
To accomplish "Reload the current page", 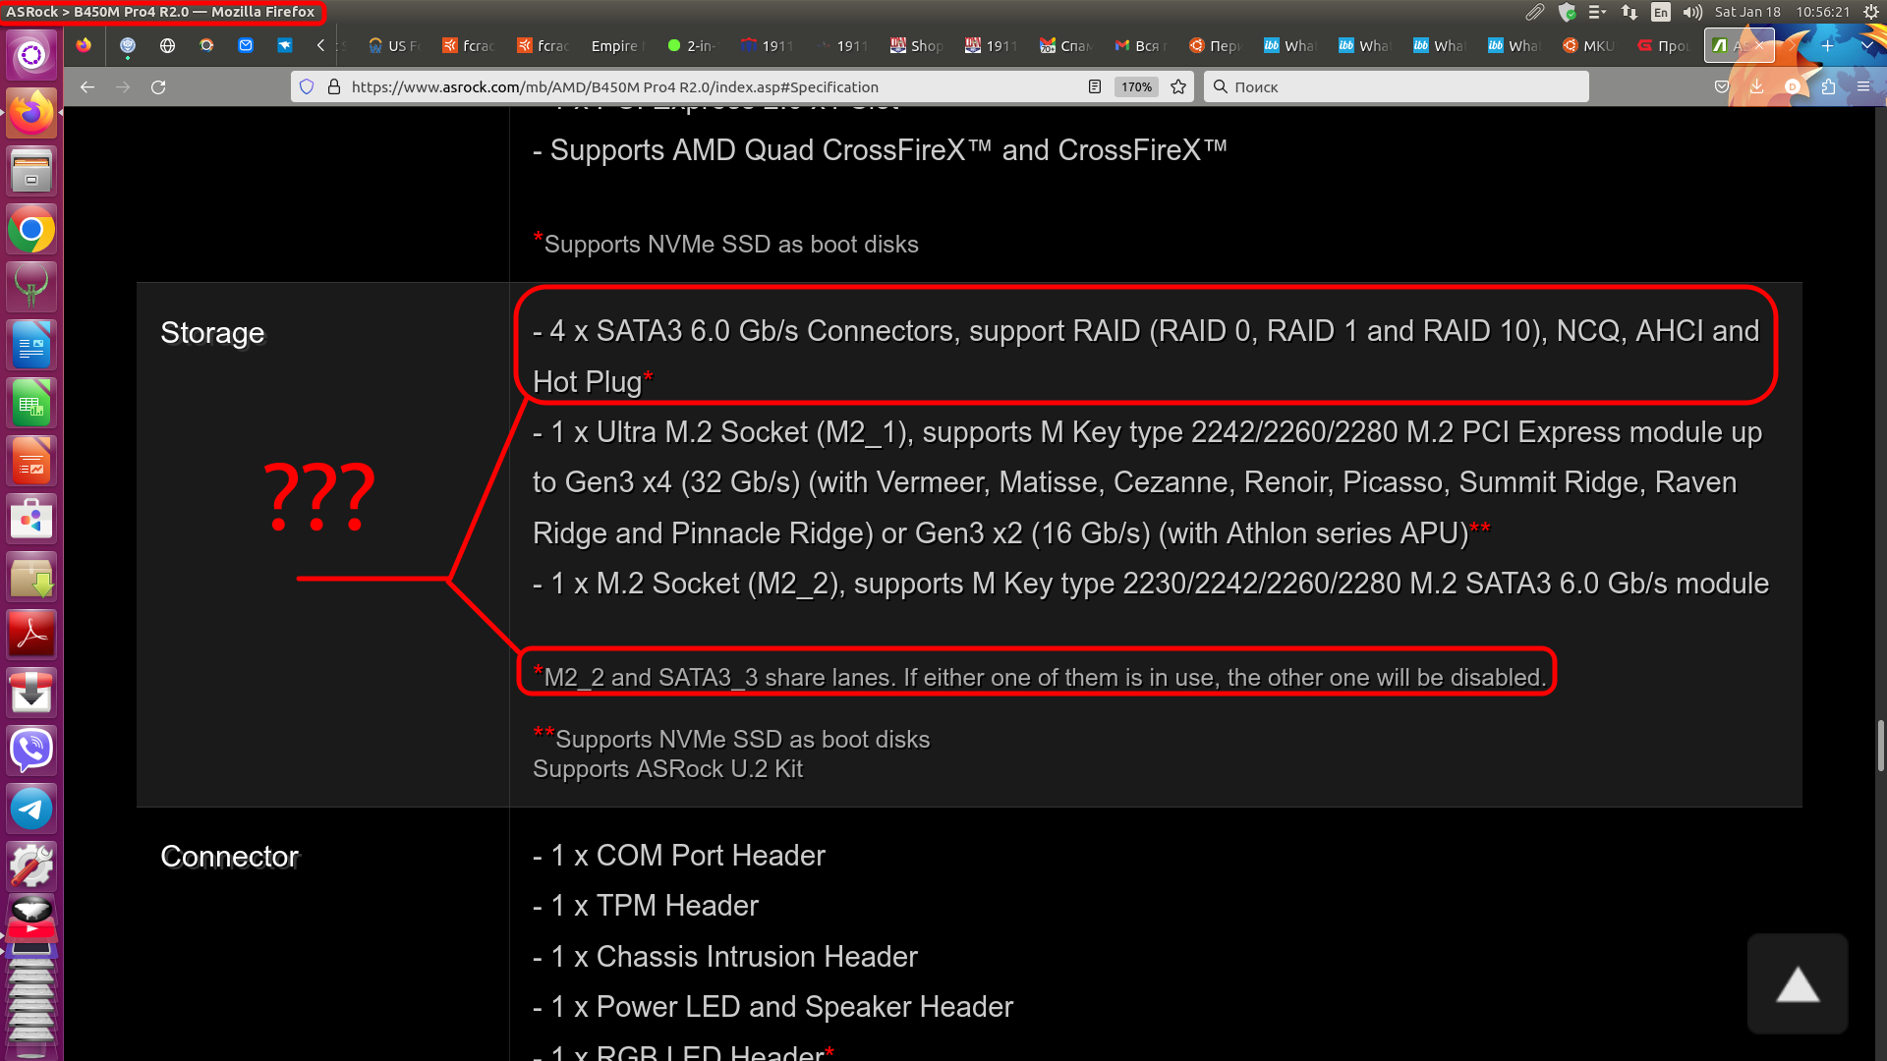I will (158, 87).
